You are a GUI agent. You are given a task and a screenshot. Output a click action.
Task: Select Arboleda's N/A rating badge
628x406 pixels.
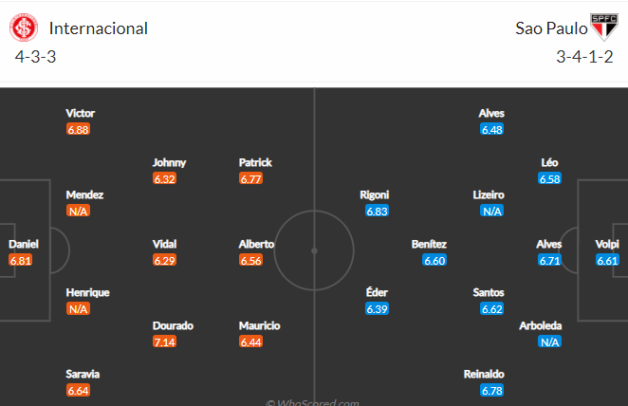(x=549, y=341)
